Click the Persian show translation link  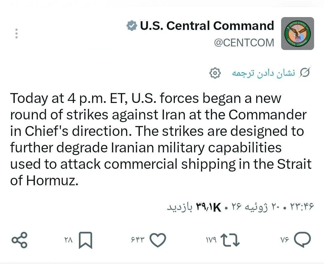pyautogui.click(x=263, y=73)
